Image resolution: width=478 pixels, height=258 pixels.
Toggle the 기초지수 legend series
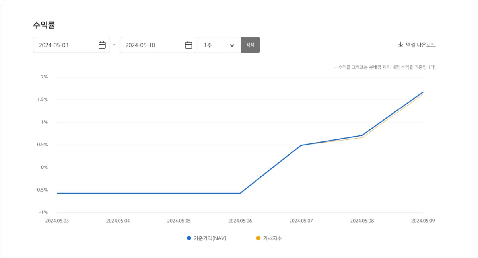pos(269,238)
